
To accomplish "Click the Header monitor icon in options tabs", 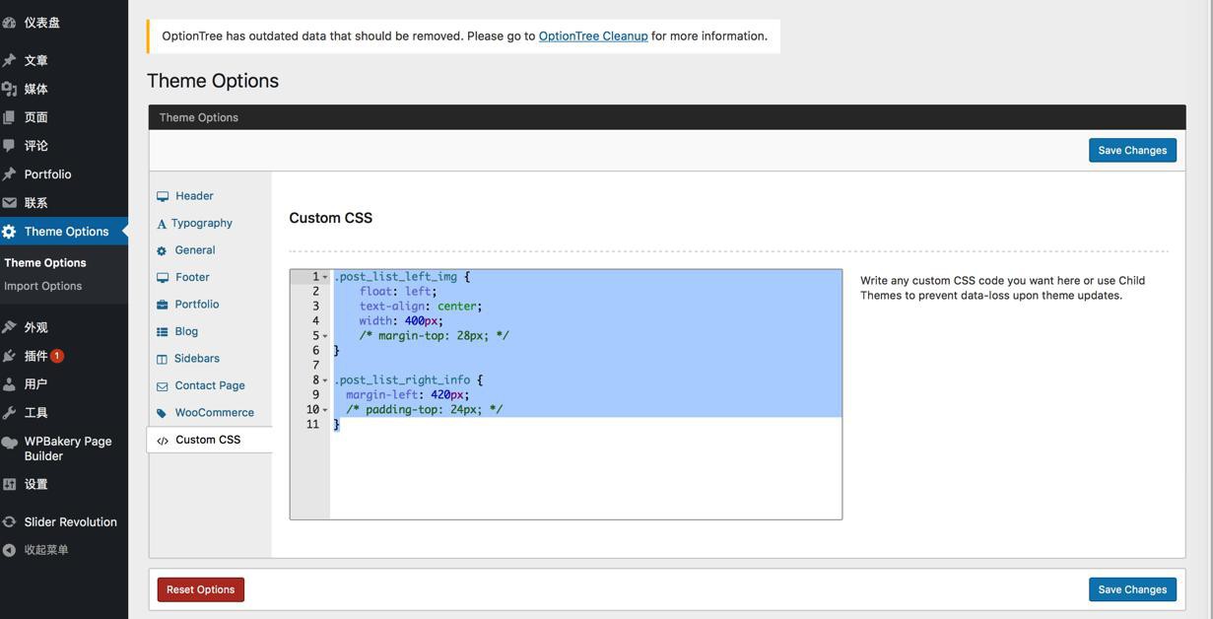I will tap(163, 196).
